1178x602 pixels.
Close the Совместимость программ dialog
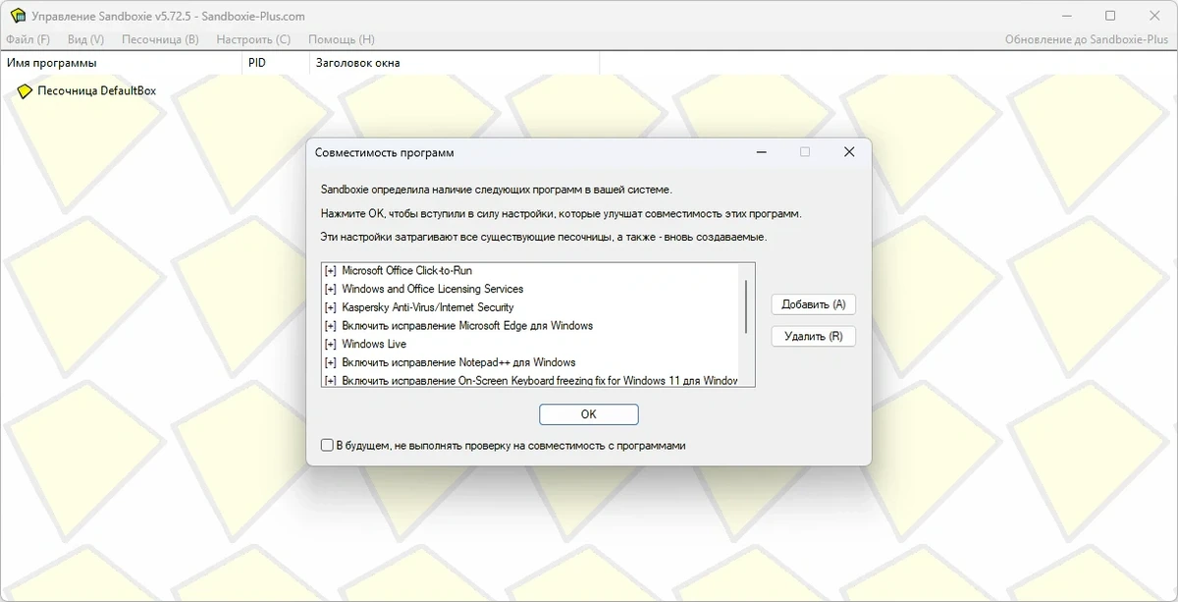coord(849,152)
